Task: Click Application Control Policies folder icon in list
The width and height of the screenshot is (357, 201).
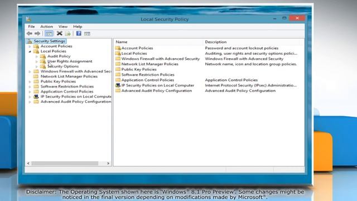Action: tap(118, 80)
